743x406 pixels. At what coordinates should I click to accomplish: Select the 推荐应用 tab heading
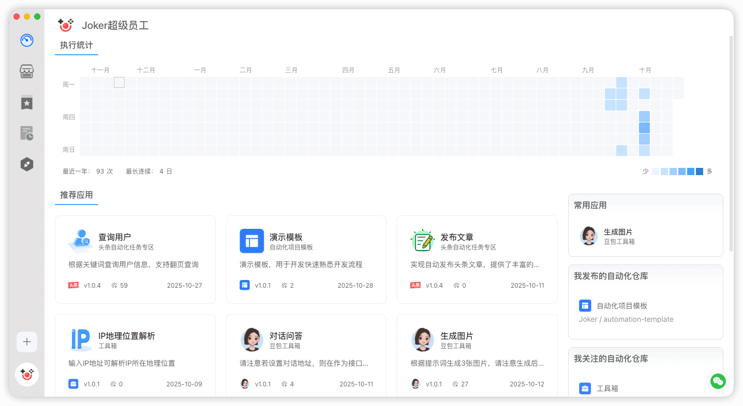tap(77, 195)
